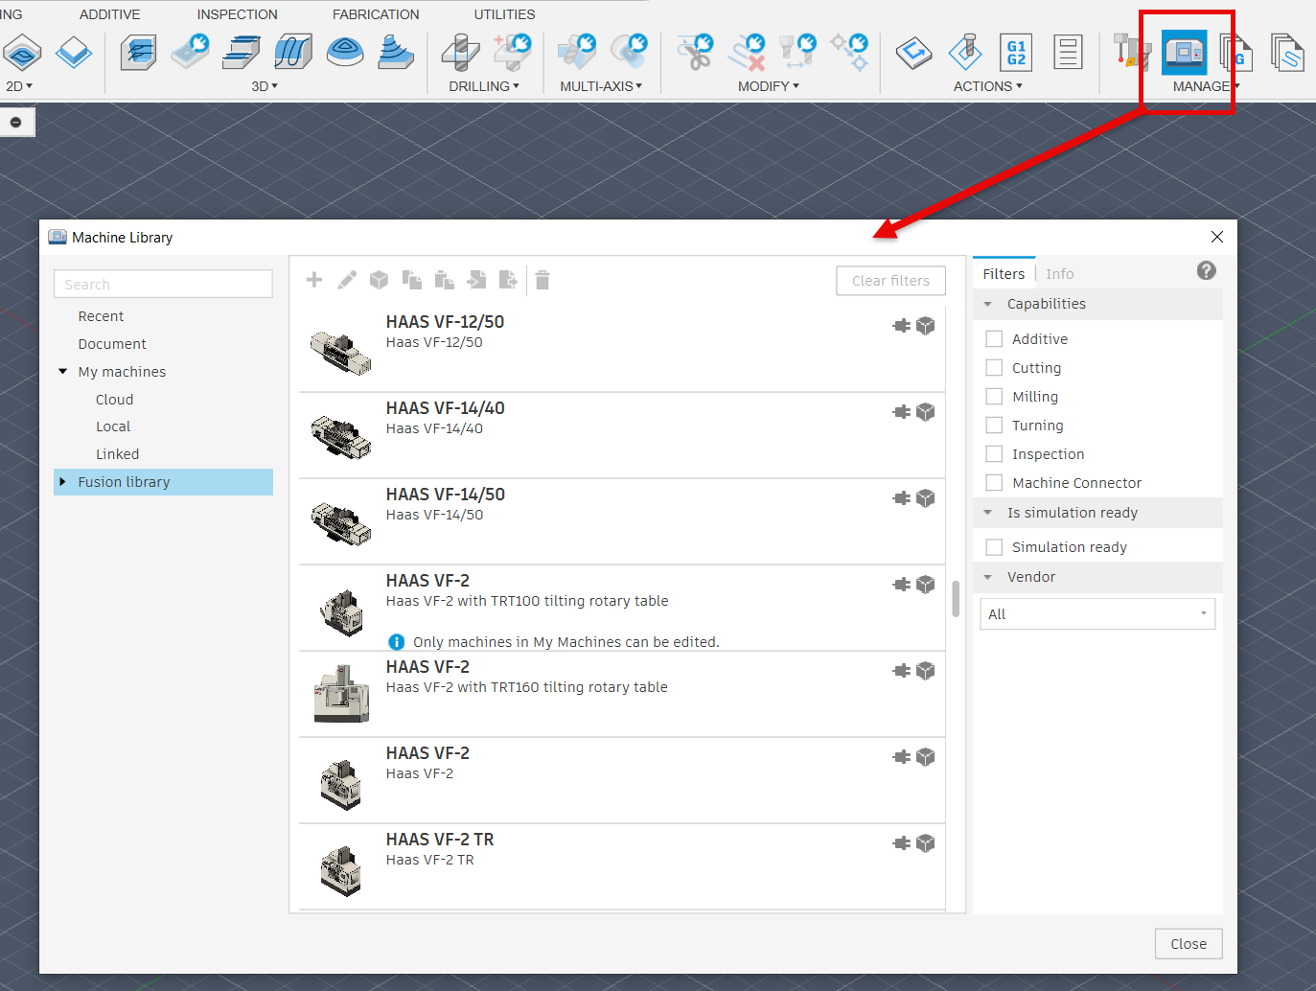Click the kinematics icon beside HAAS VF-2 TR

tap(901, 842)
